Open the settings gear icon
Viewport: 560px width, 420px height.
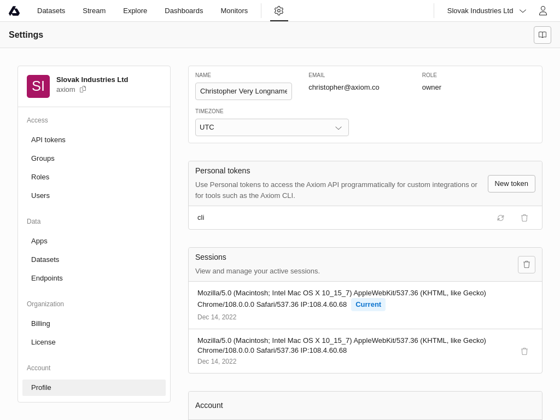click(279, 10)
